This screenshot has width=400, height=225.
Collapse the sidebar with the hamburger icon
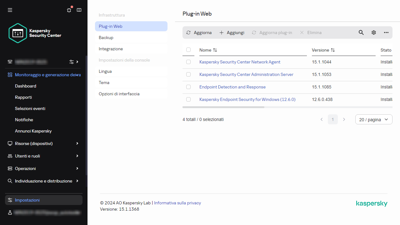click(10, 10)
